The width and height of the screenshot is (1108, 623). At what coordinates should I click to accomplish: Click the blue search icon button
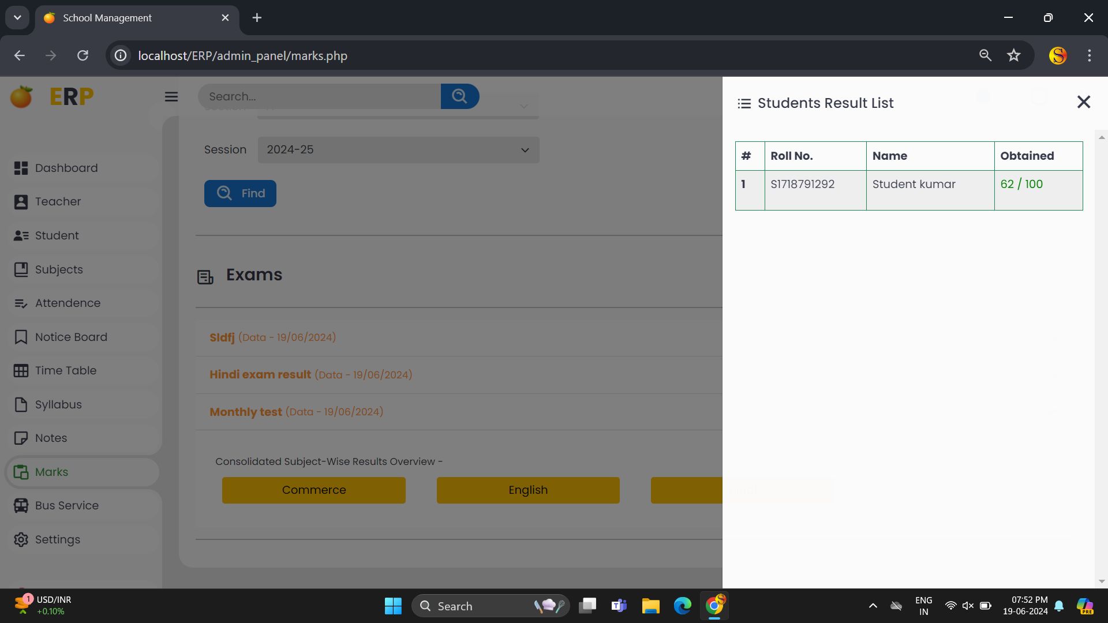(459, 96)
